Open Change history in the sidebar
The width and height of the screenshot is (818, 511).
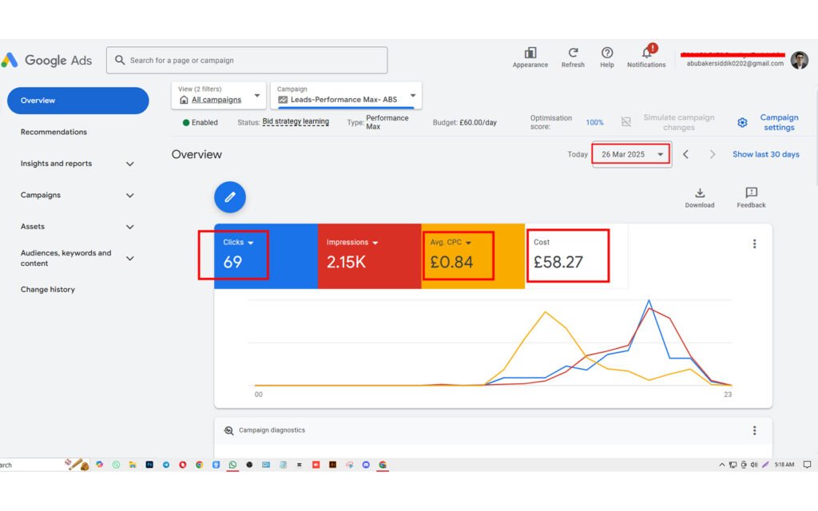tap(47, 289)
